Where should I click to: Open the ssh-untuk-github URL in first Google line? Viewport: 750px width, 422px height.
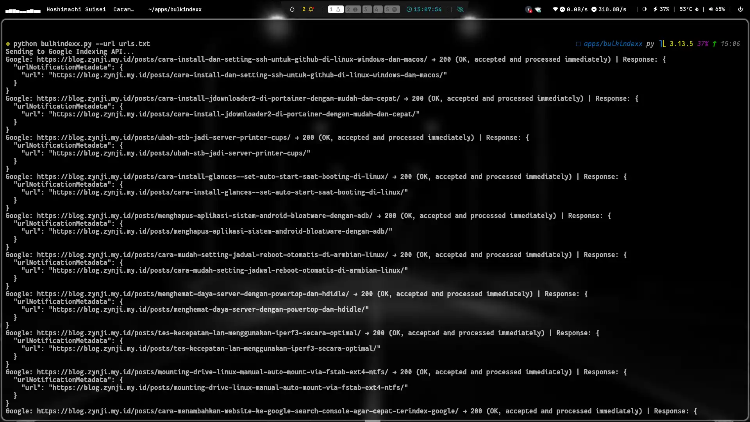coord(232,59)
